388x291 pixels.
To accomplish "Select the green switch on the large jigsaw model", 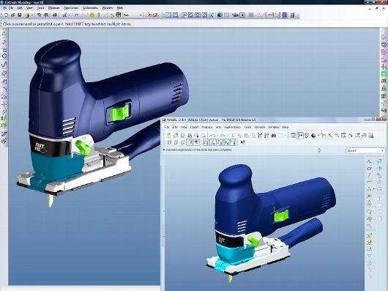I will click(120, 113).
